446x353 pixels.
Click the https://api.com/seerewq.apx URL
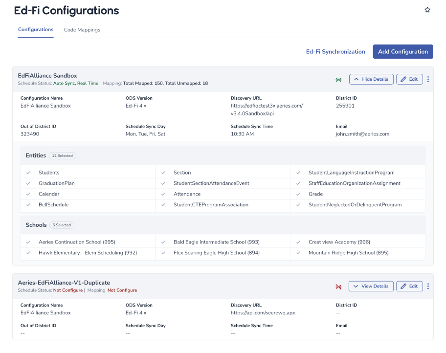tap(263, 313)
